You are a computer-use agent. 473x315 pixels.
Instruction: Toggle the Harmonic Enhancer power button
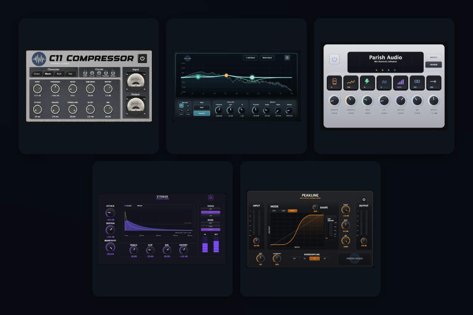tap(334, 59)
